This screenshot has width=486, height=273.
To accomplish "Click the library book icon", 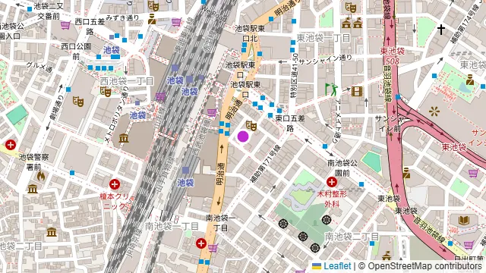I will 464,221.
